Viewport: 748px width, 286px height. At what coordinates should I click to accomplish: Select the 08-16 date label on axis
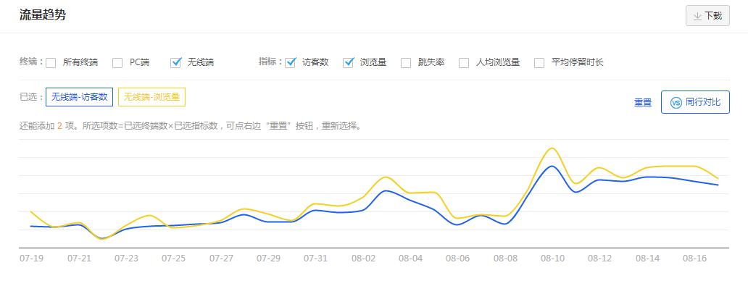694,258
